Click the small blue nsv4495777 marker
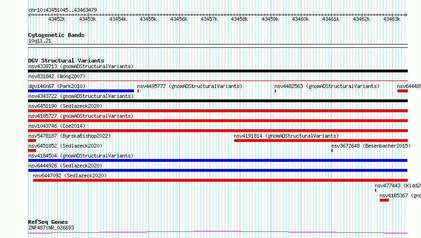 138,91
